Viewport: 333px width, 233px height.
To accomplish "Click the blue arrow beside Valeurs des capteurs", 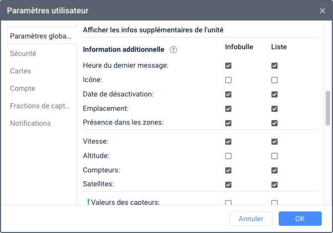I will 88,202.
